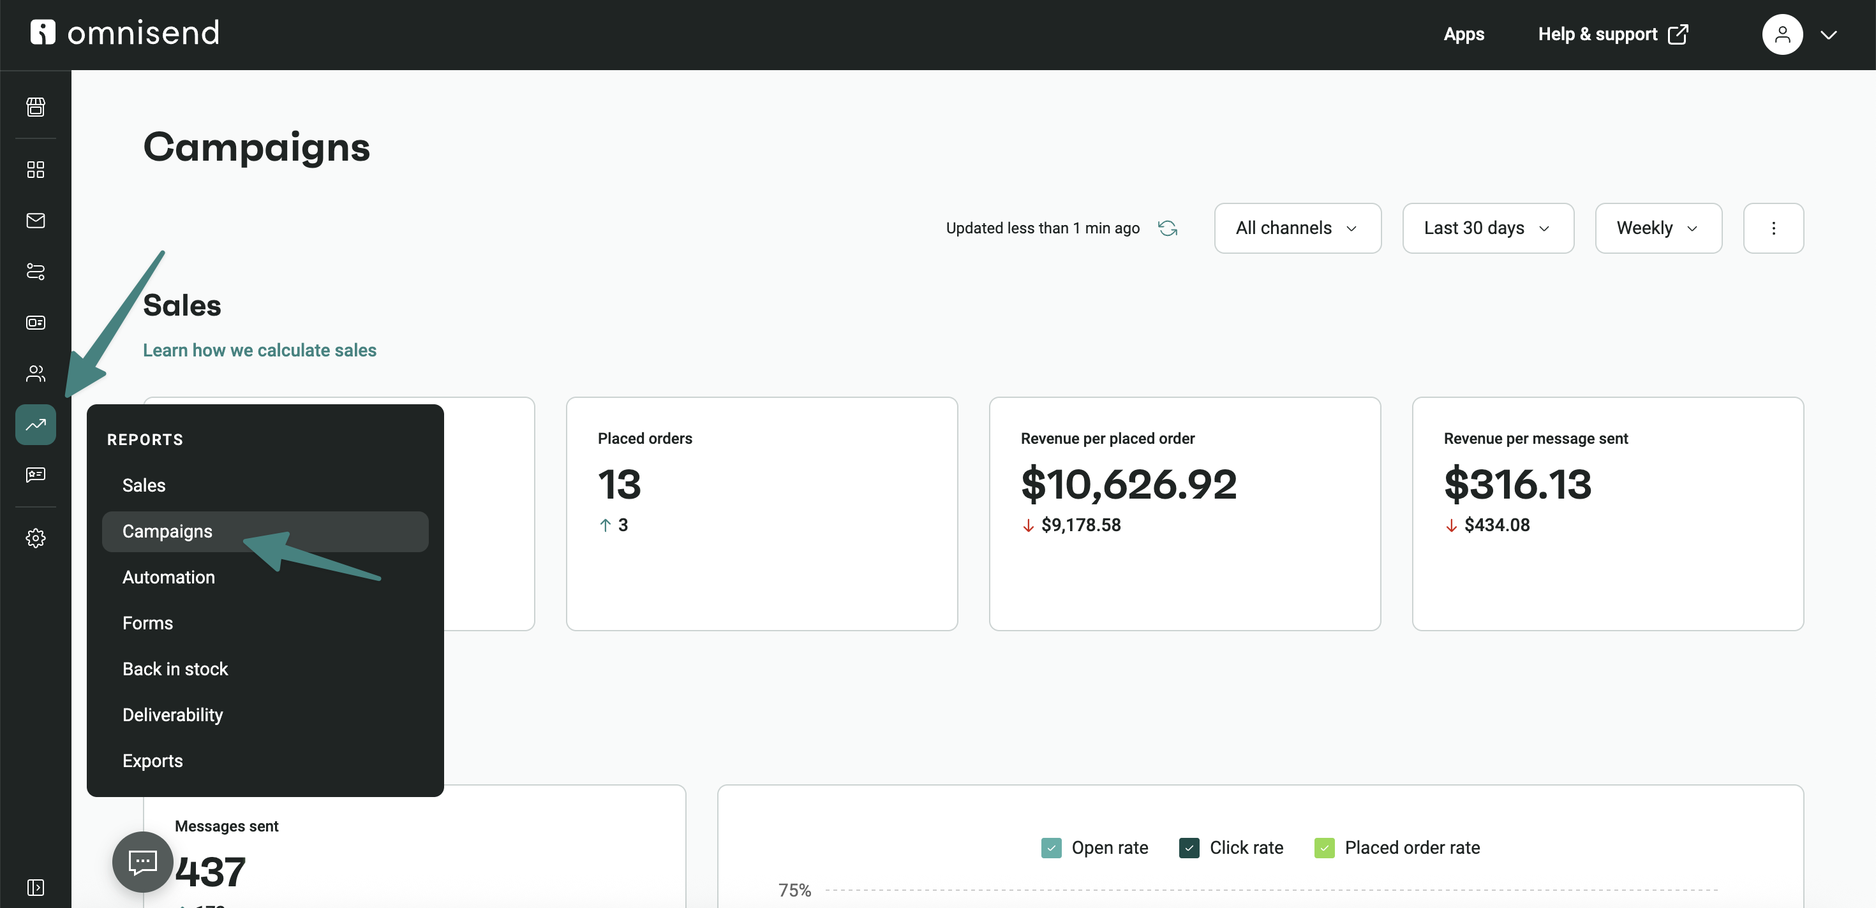Uncheck the Open rate checkbox
The image size is (1876, 908).
point(1051,847)
